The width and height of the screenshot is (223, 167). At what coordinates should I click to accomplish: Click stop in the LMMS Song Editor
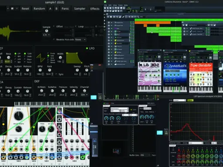[x=111, y=17]
